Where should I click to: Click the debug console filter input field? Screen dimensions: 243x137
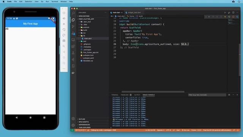(207, 95)
